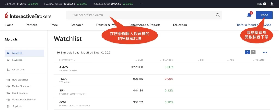Click the S&P 500 index ticker
The image size is (279, 110).
pyautogui.click(x=22, y=4)
